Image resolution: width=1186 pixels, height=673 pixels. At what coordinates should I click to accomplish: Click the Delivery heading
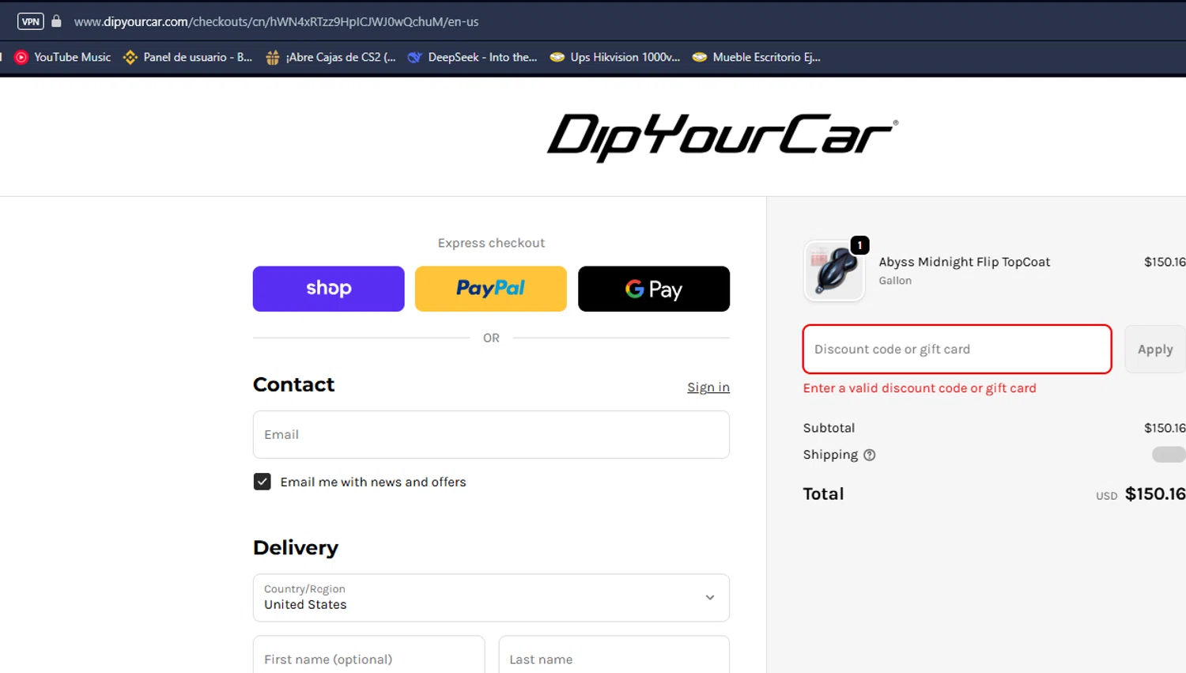click(x=296, y=547)
